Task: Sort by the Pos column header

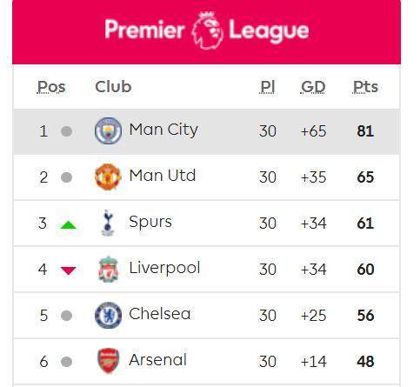Action: point(51,87)
